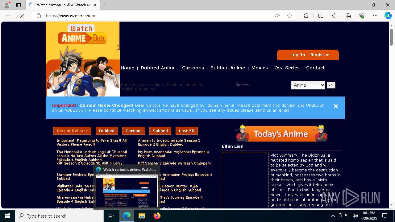395x222 pixels.
Task: Open Task View on taskbar
Action: point(111,216)
